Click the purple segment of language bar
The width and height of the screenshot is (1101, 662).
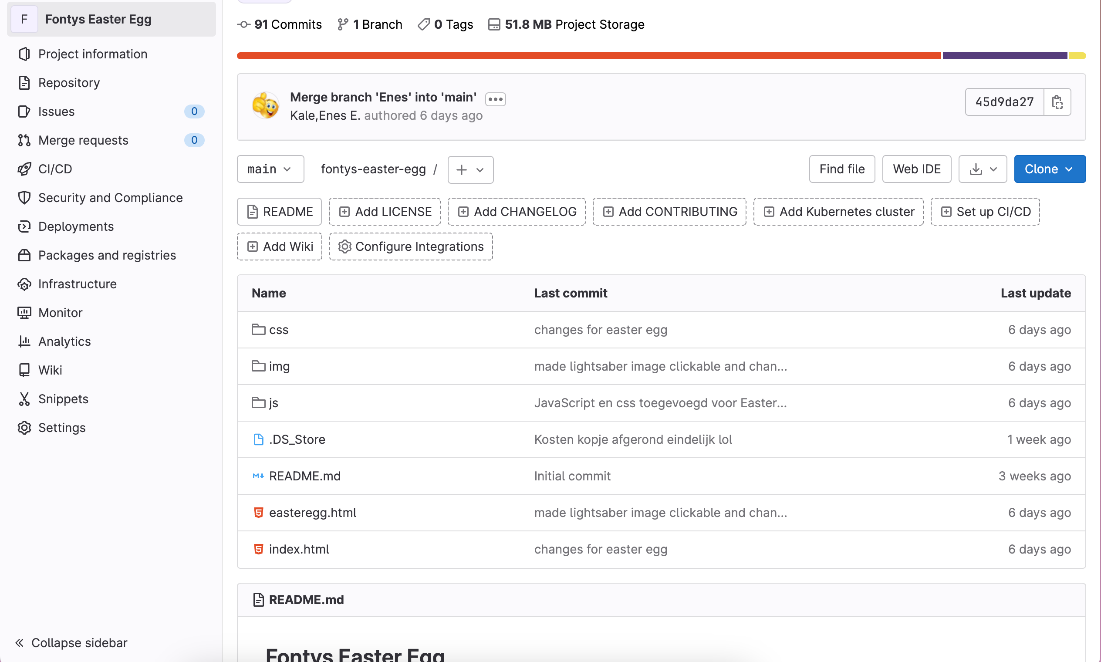point(1004,56)
